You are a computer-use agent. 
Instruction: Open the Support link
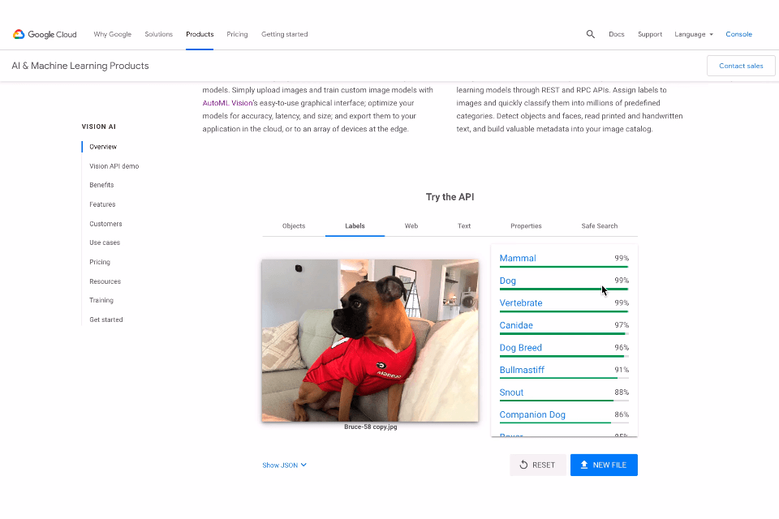650,34
